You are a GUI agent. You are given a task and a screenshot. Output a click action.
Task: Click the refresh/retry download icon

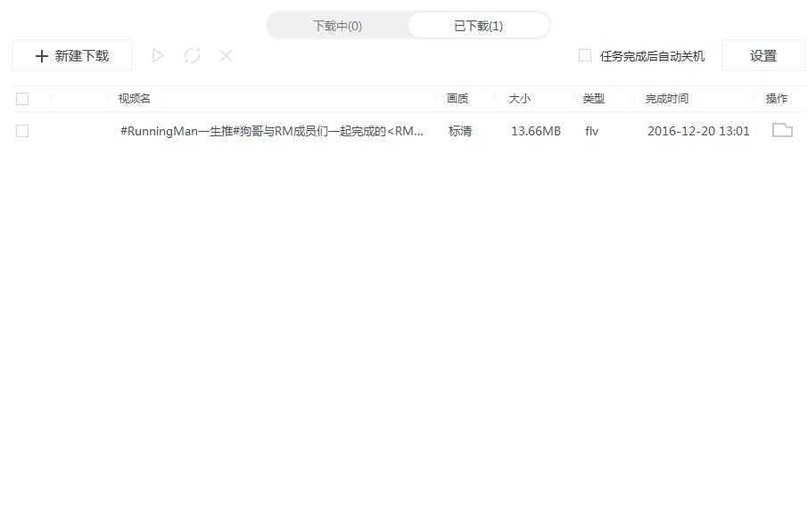pyautogui.click(x=192, y=56)
